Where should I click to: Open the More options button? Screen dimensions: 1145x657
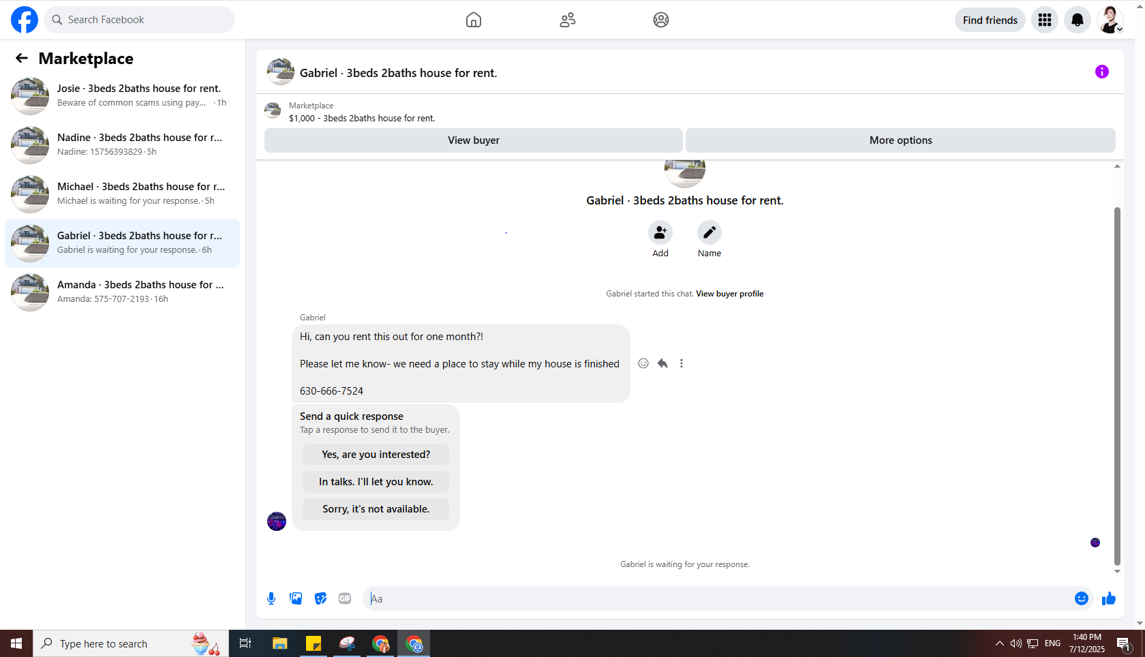(901, 140)
